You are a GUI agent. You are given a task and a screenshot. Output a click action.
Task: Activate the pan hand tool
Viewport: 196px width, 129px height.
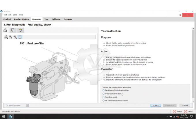(20, 37)
